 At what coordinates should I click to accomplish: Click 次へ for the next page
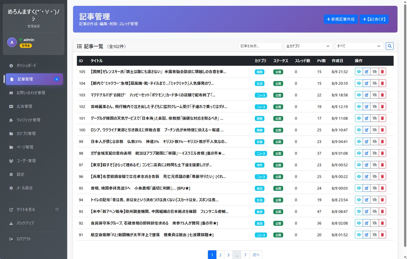[256, 255]
